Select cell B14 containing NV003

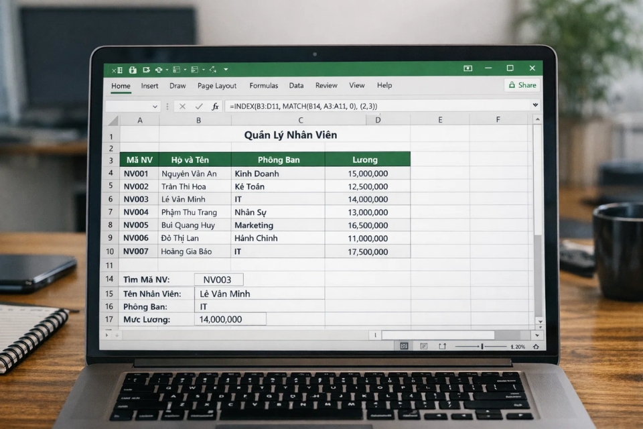pyautogui.click(x=218, y=280)
